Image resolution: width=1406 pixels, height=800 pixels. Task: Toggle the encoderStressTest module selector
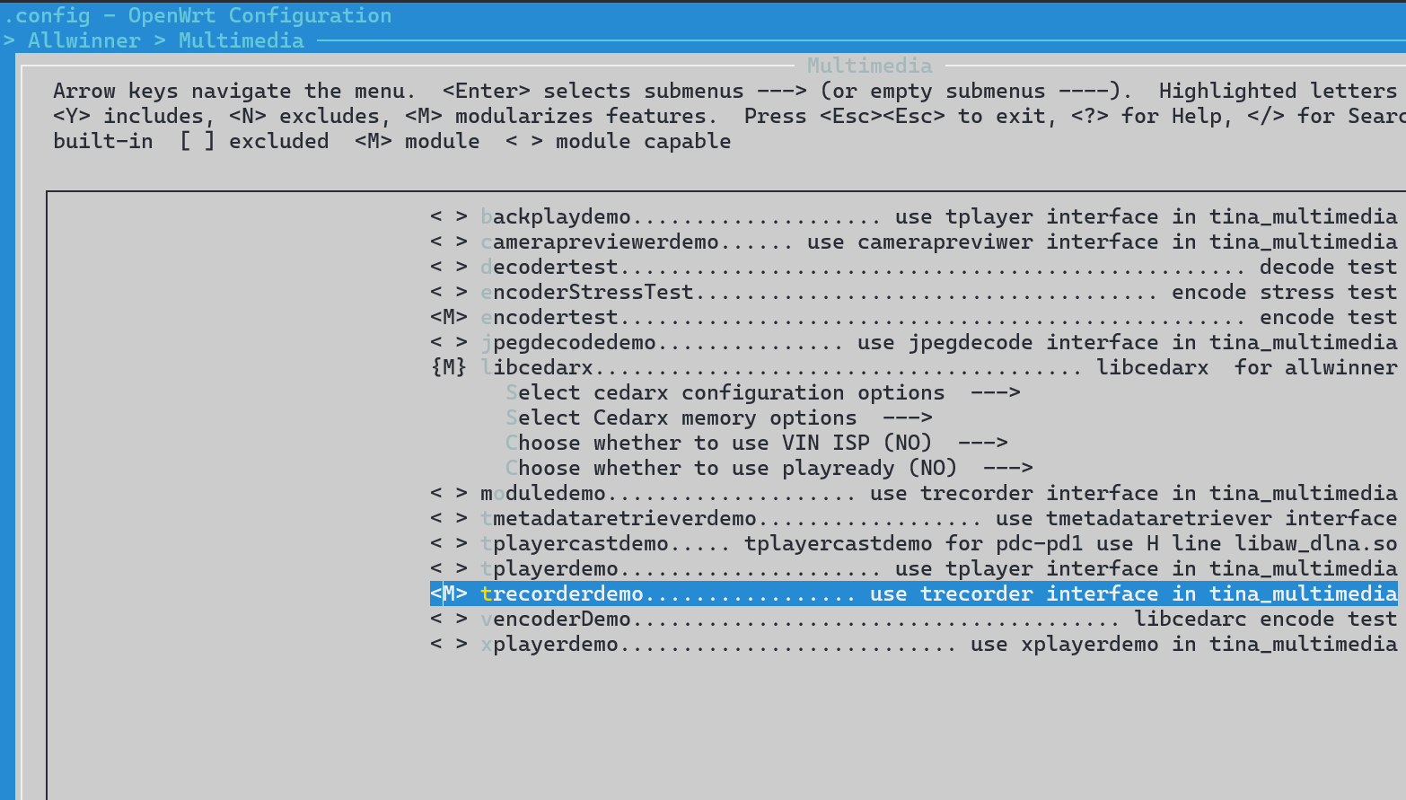coord(449,292)
